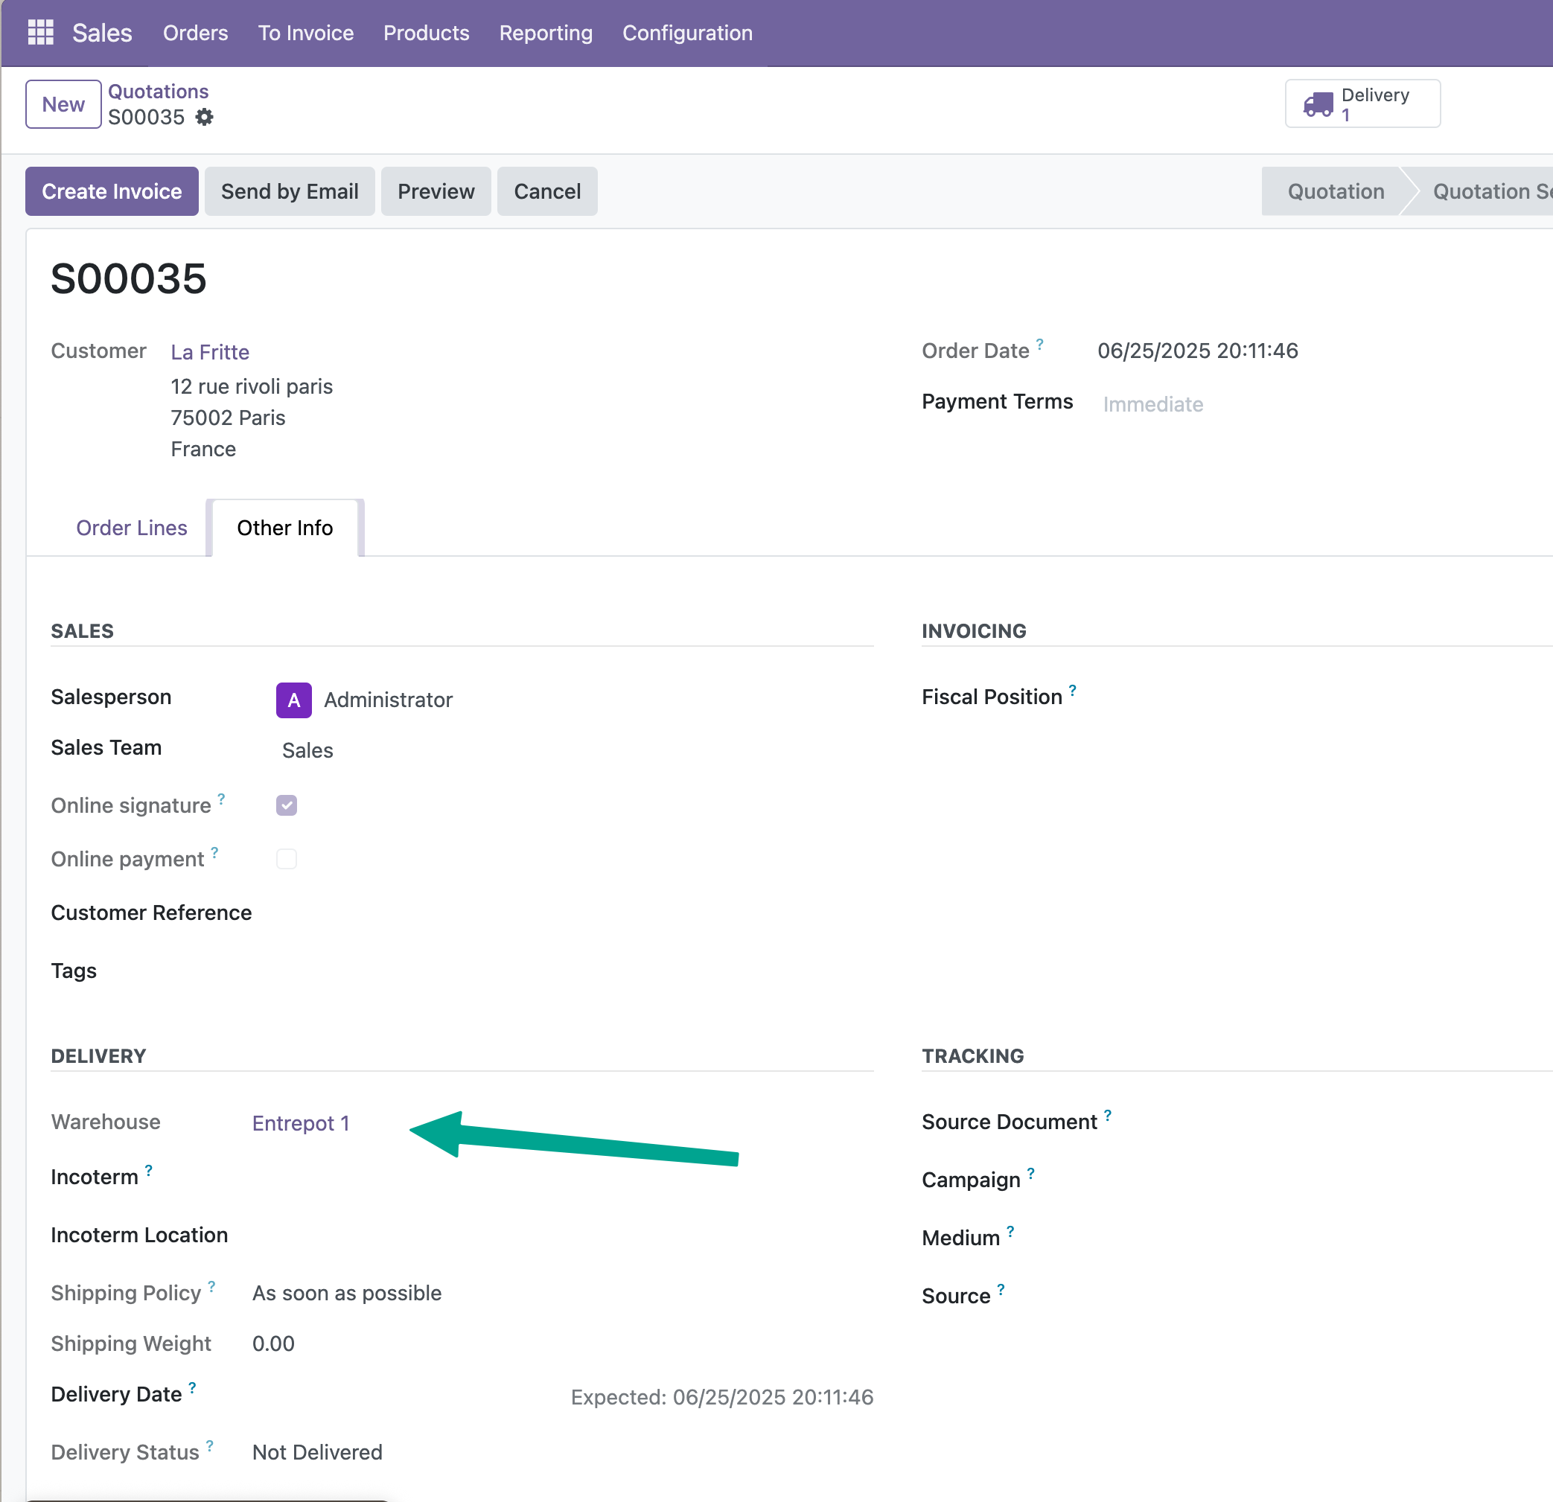
Task: Click the Create Invoice button
Action: pyautogui.click(x=112, y=191)
